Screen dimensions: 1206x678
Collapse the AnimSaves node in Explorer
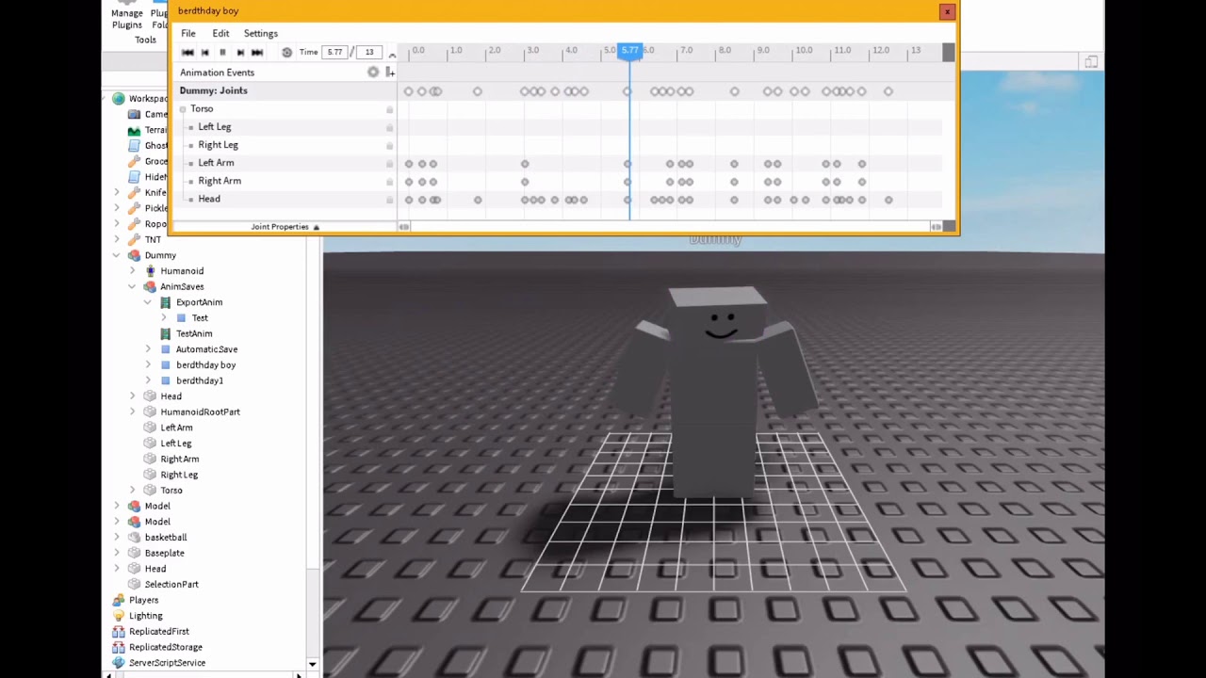tap(133, 286)
